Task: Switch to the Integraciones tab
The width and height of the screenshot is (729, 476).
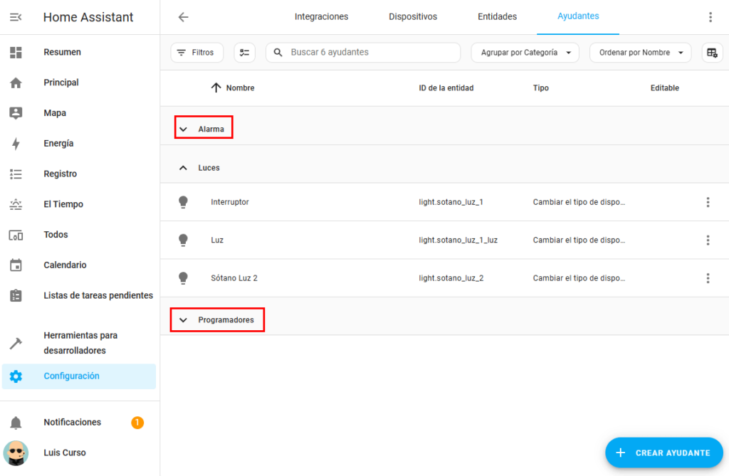Action: coord(321,17)
